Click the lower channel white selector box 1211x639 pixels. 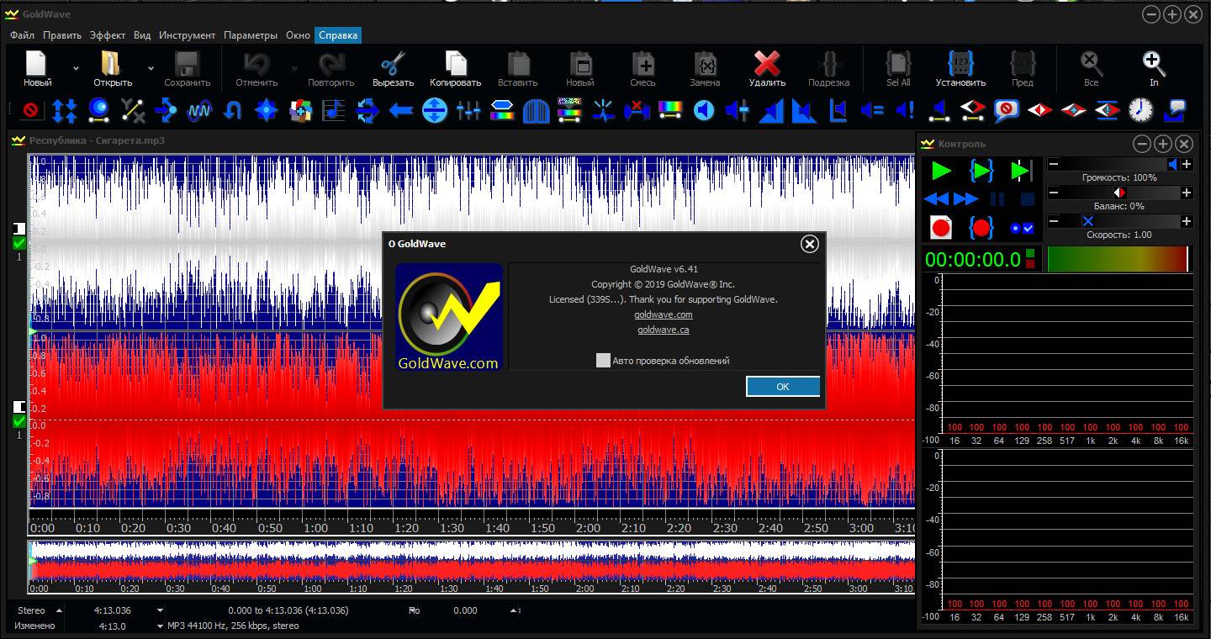point(19,407)
